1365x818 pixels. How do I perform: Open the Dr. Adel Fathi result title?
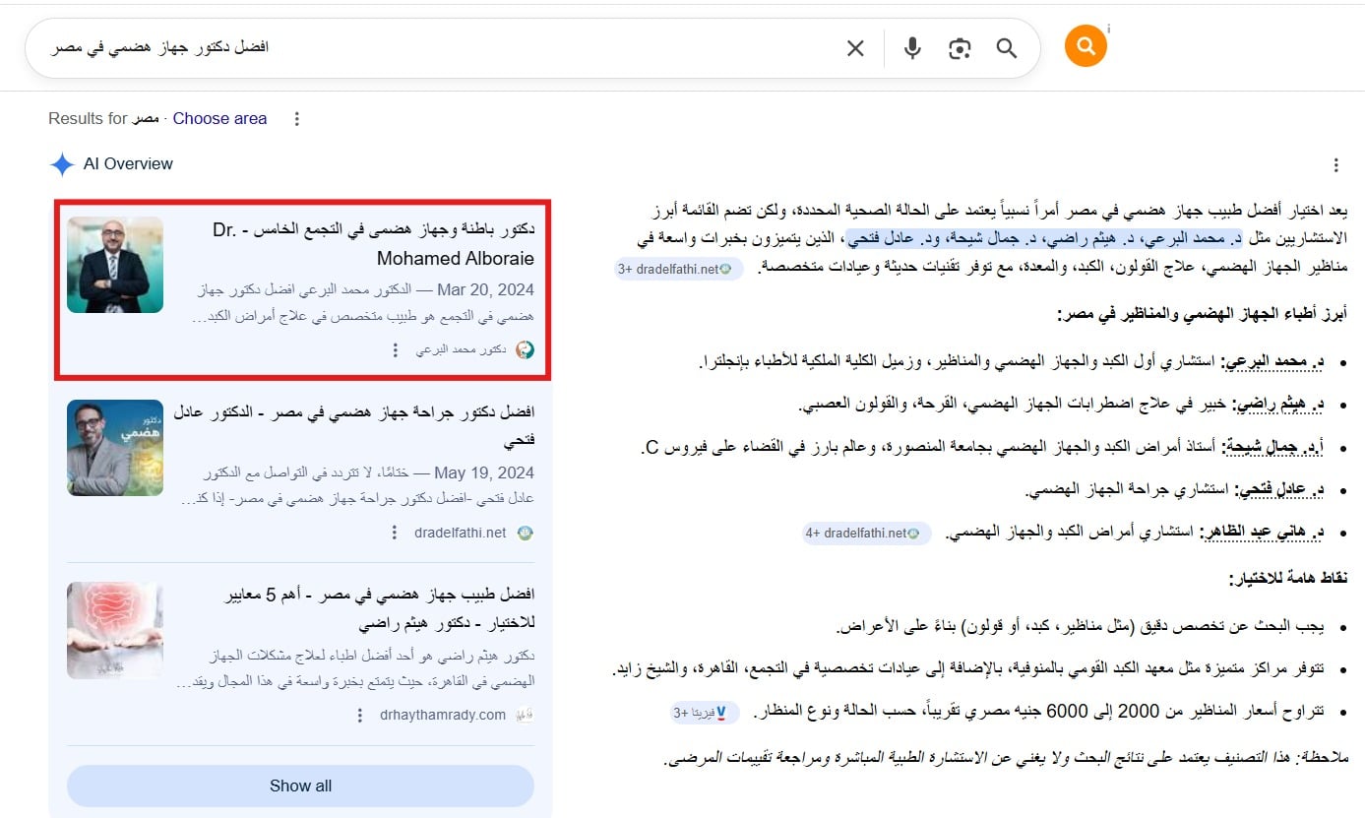click(x=354, y=424)
